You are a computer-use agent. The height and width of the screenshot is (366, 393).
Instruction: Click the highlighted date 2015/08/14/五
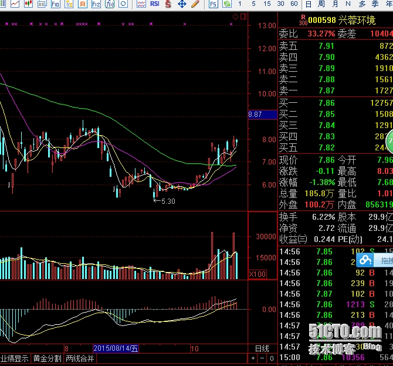coord(116,348)
